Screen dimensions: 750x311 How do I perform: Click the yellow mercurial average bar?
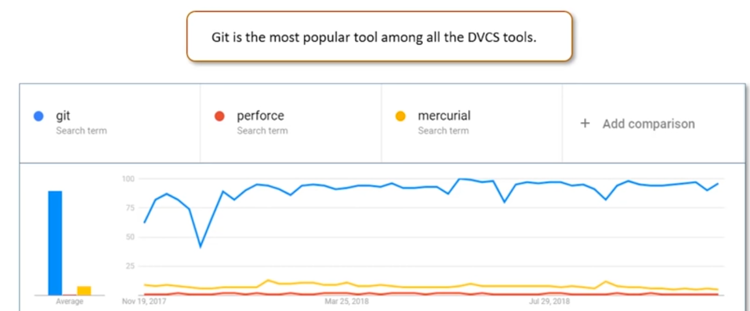click(x=84, y=290)
